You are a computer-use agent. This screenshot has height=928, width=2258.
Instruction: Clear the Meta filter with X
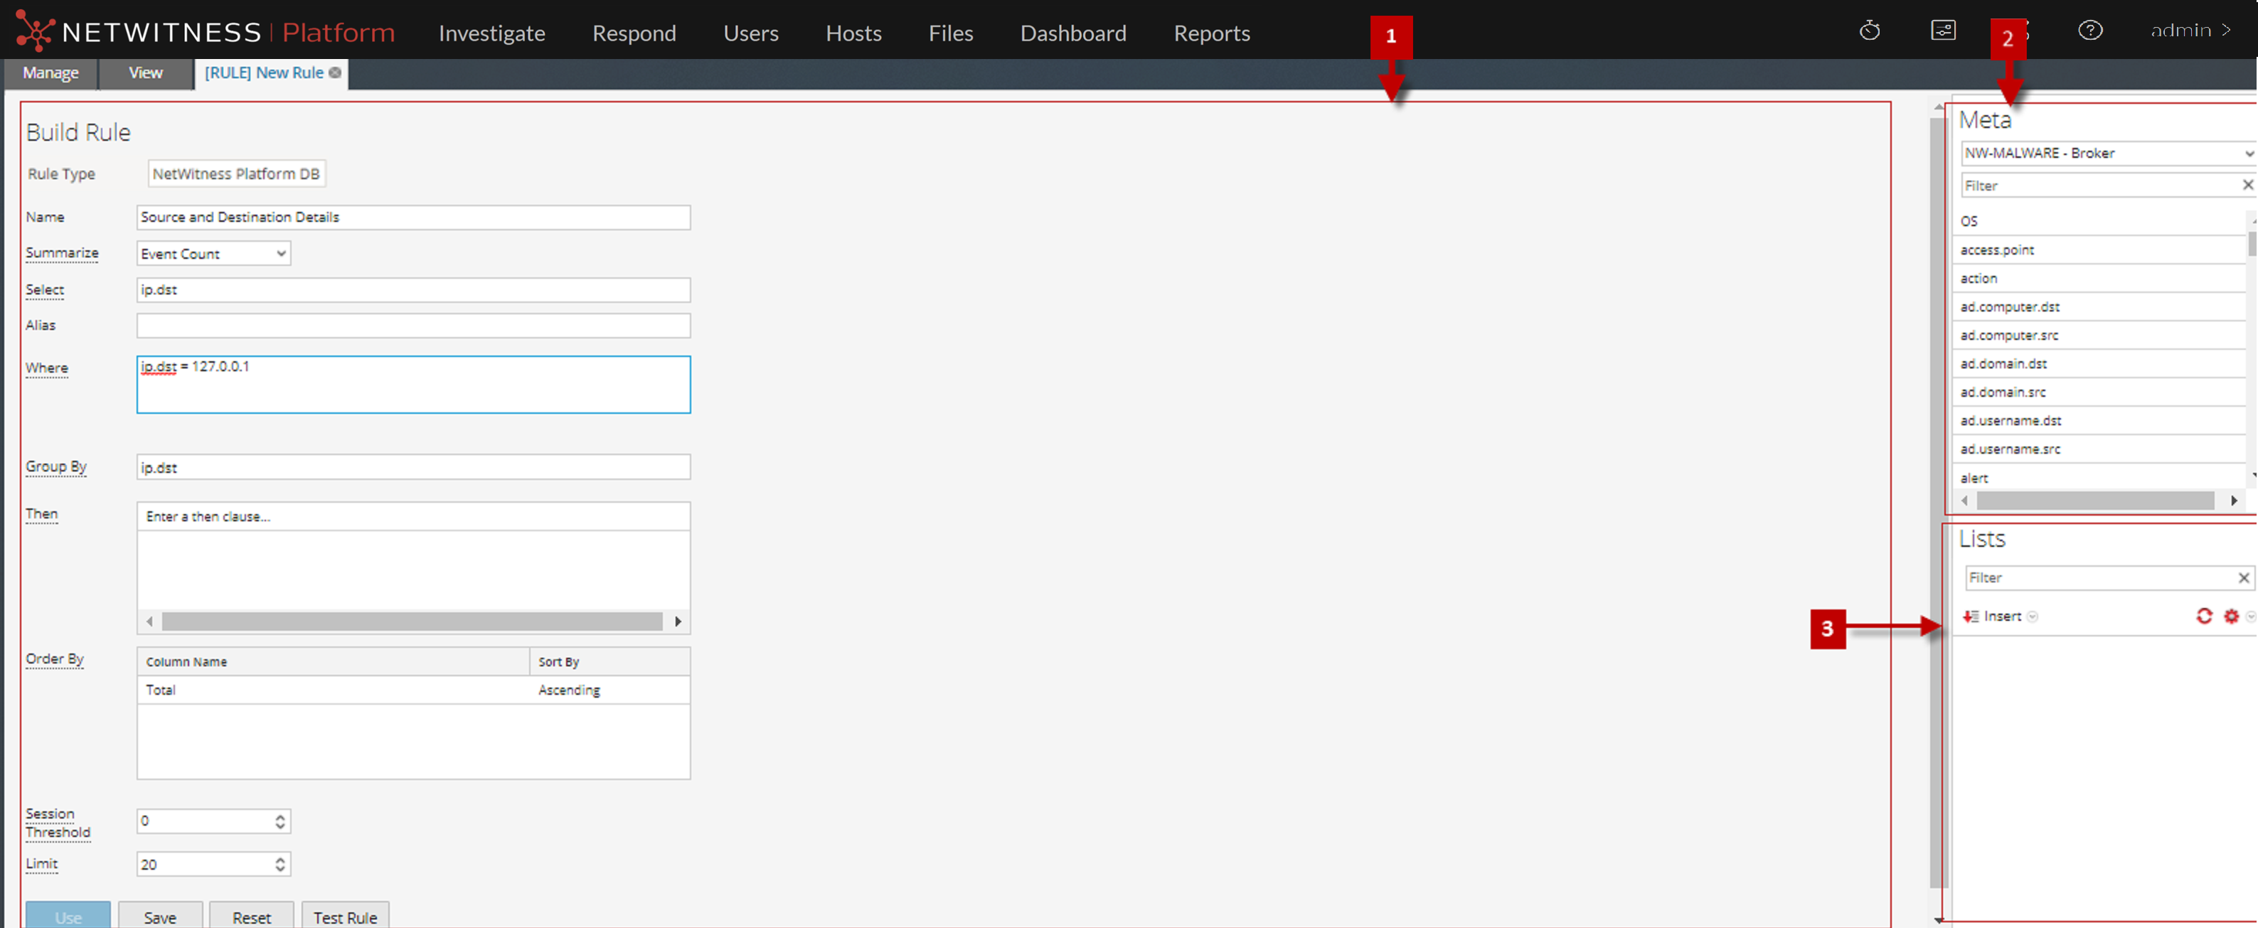click(2247, 185)
